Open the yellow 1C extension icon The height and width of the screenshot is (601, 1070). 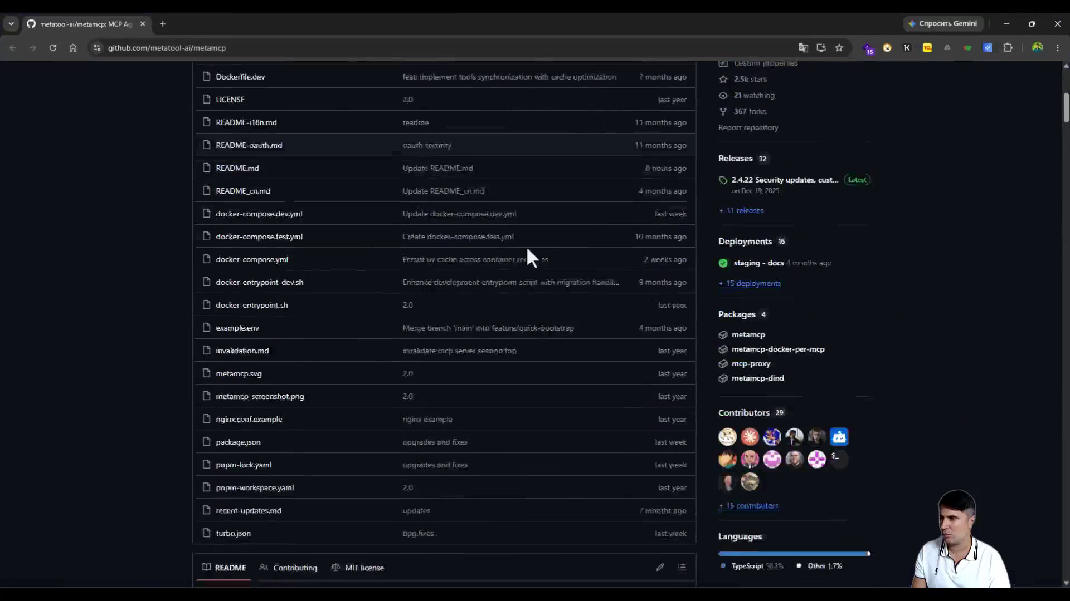click(x=927, y=48)
